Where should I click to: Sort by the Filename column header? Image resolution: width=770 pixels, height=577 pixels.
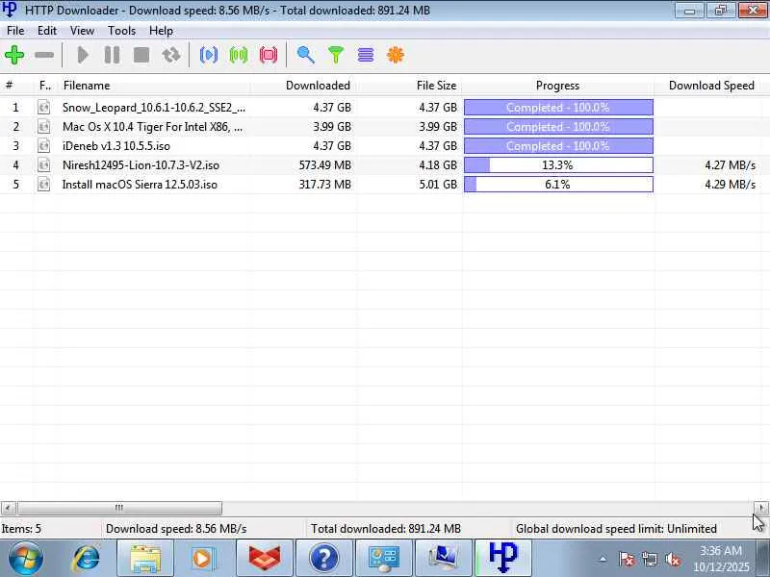[155, 86]
